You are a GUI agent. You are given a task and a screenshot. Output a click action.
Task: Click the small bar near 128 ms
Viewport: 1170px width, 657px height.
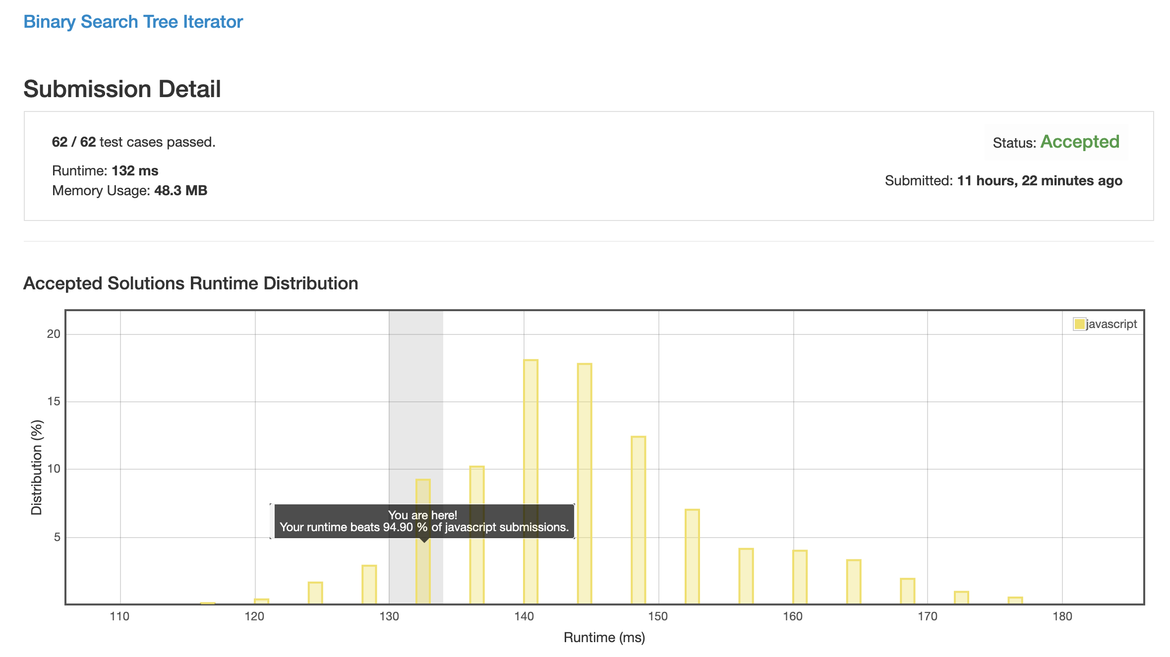[369, 585]
